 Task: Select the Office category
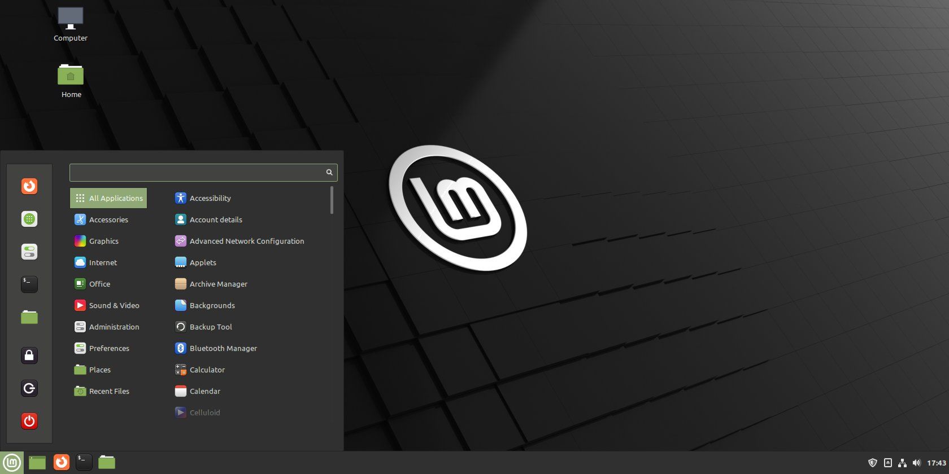pyautogui.click(x=108, y=284)
